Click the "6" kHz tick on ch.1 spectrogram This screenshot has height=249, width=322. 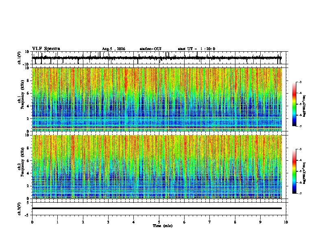tap(28, 93)
